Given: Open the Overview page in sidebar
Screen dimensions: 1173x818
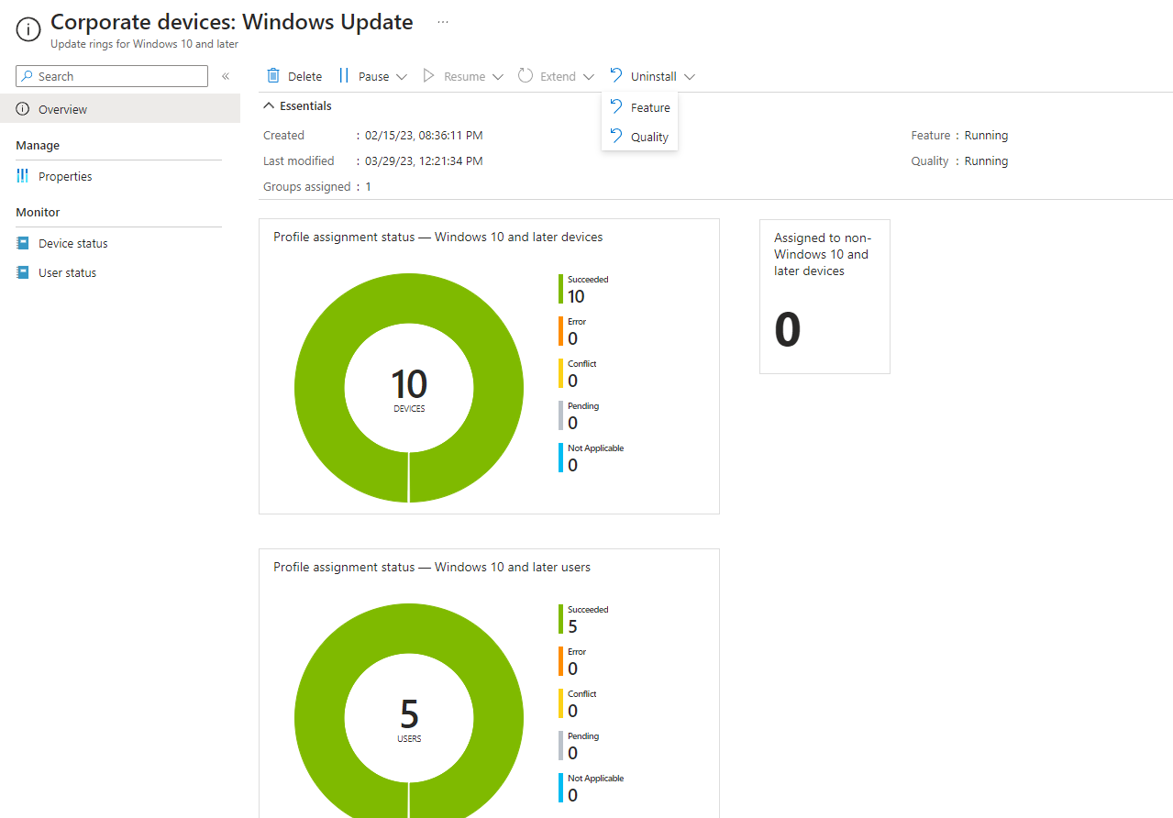Looking at the screenshot, I should [x=120, y=109].
